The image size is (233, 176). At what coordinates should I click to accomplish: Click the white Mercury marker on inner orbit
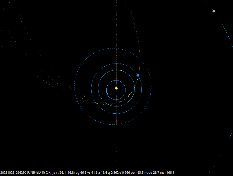point(107,93)
